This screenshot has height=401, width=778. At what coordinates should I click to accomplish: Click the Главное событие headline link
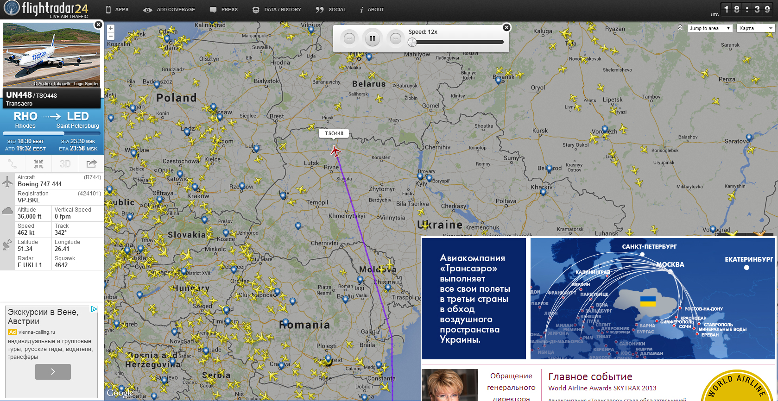pos(590,376)
